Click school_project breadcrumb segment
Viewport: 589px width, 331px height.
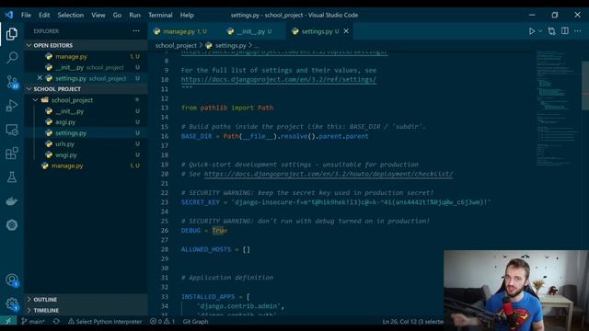click(176, 45)
